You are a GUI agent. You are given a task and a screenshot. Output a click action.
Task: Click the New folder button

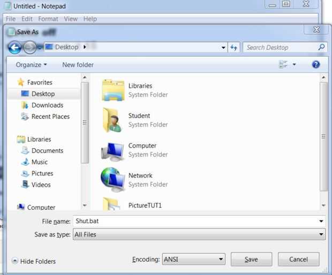[78, 65]
